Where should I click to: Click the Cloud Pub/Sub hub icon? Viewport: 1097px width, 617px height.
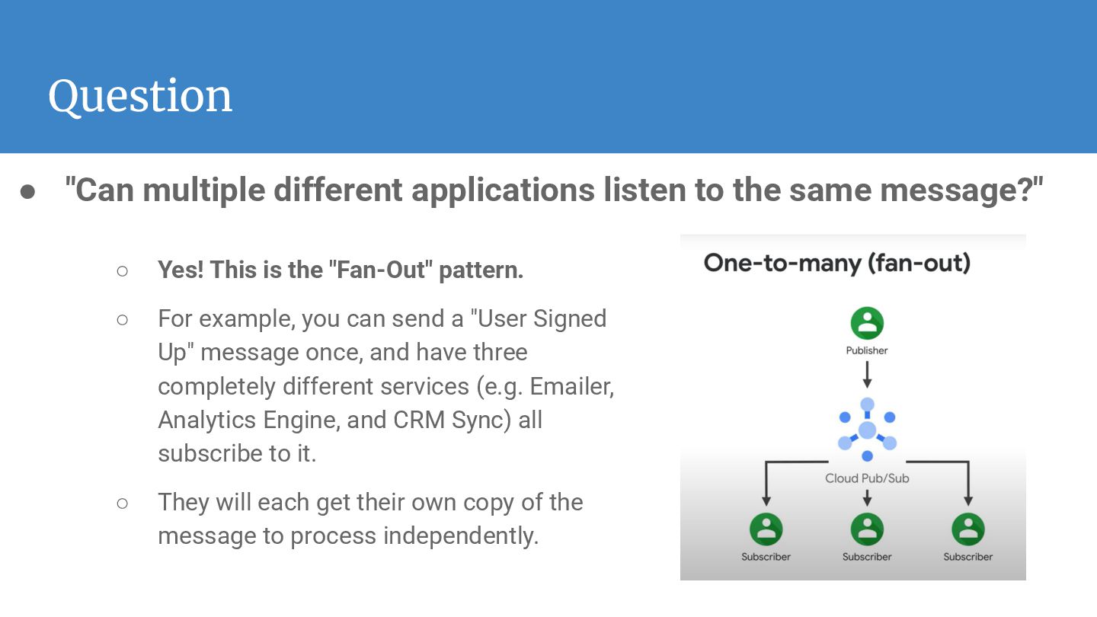tap(867, 431)
